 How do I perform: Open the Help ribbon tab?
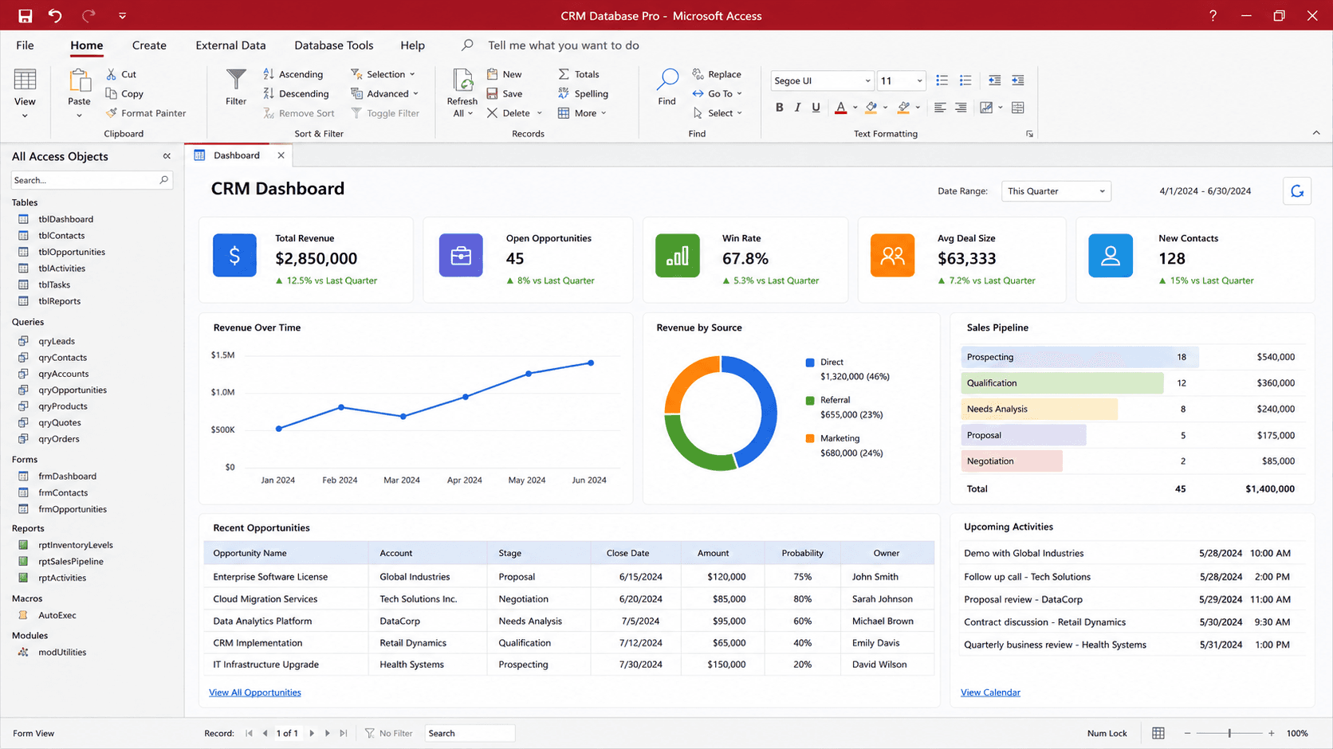pos(412,45)
